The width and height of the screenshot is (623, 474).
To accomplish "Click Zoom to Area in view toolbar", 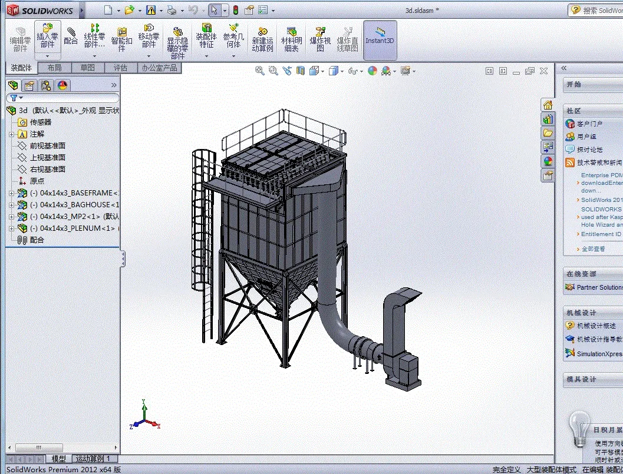I will [273, 71].
